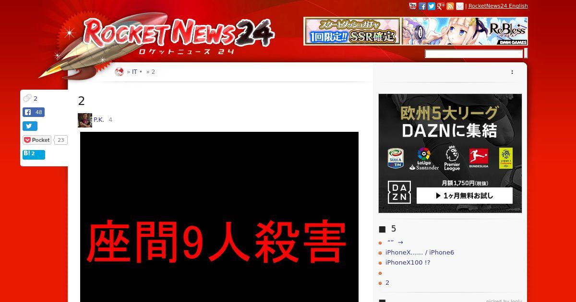Open the YouTube channel icon

pos(413,6)
